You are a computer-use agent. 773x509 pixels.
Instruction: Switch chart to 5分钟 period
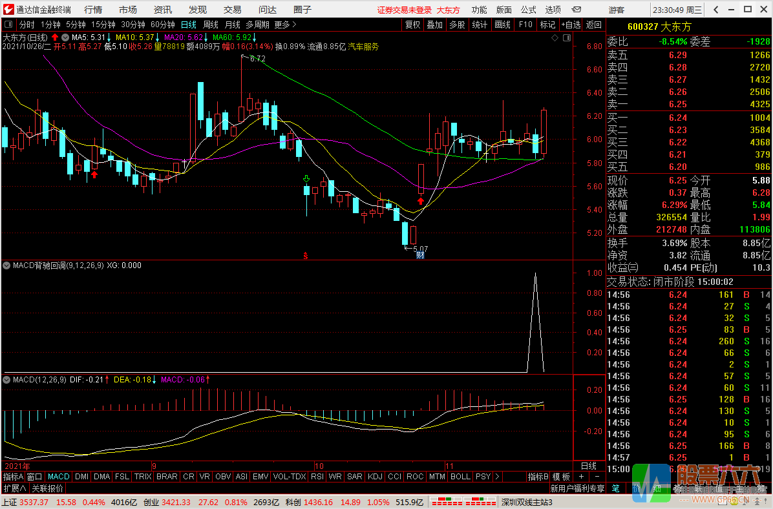point(76,25)
